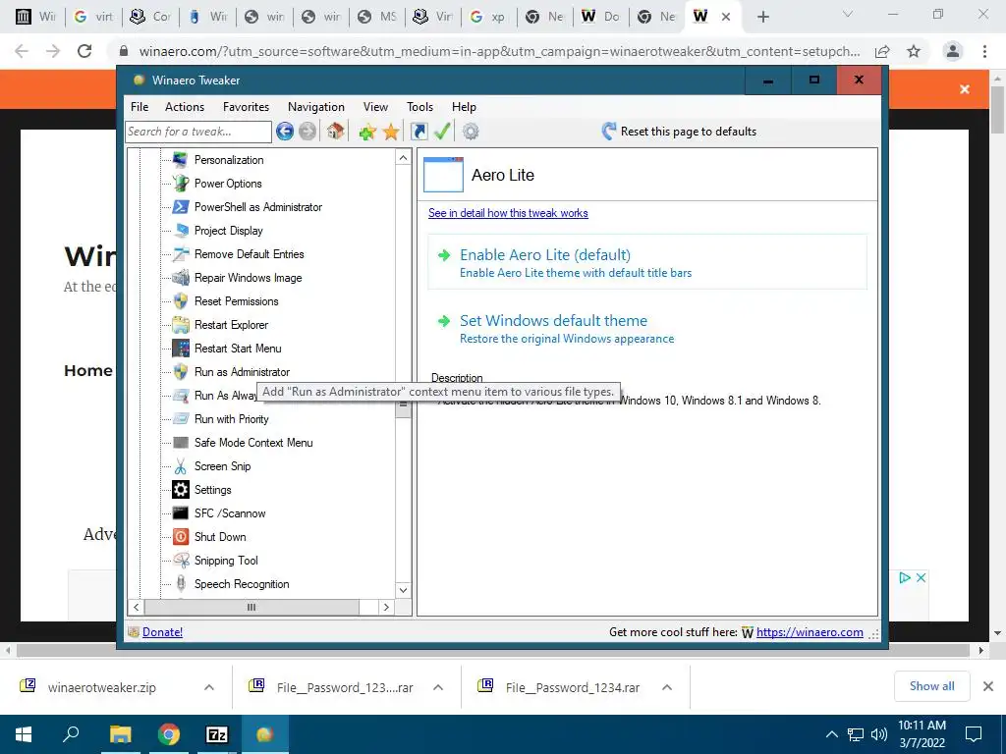1006x754 pixels.
Task: Click the Restart Explorer icon
Action: pos(181,324)
